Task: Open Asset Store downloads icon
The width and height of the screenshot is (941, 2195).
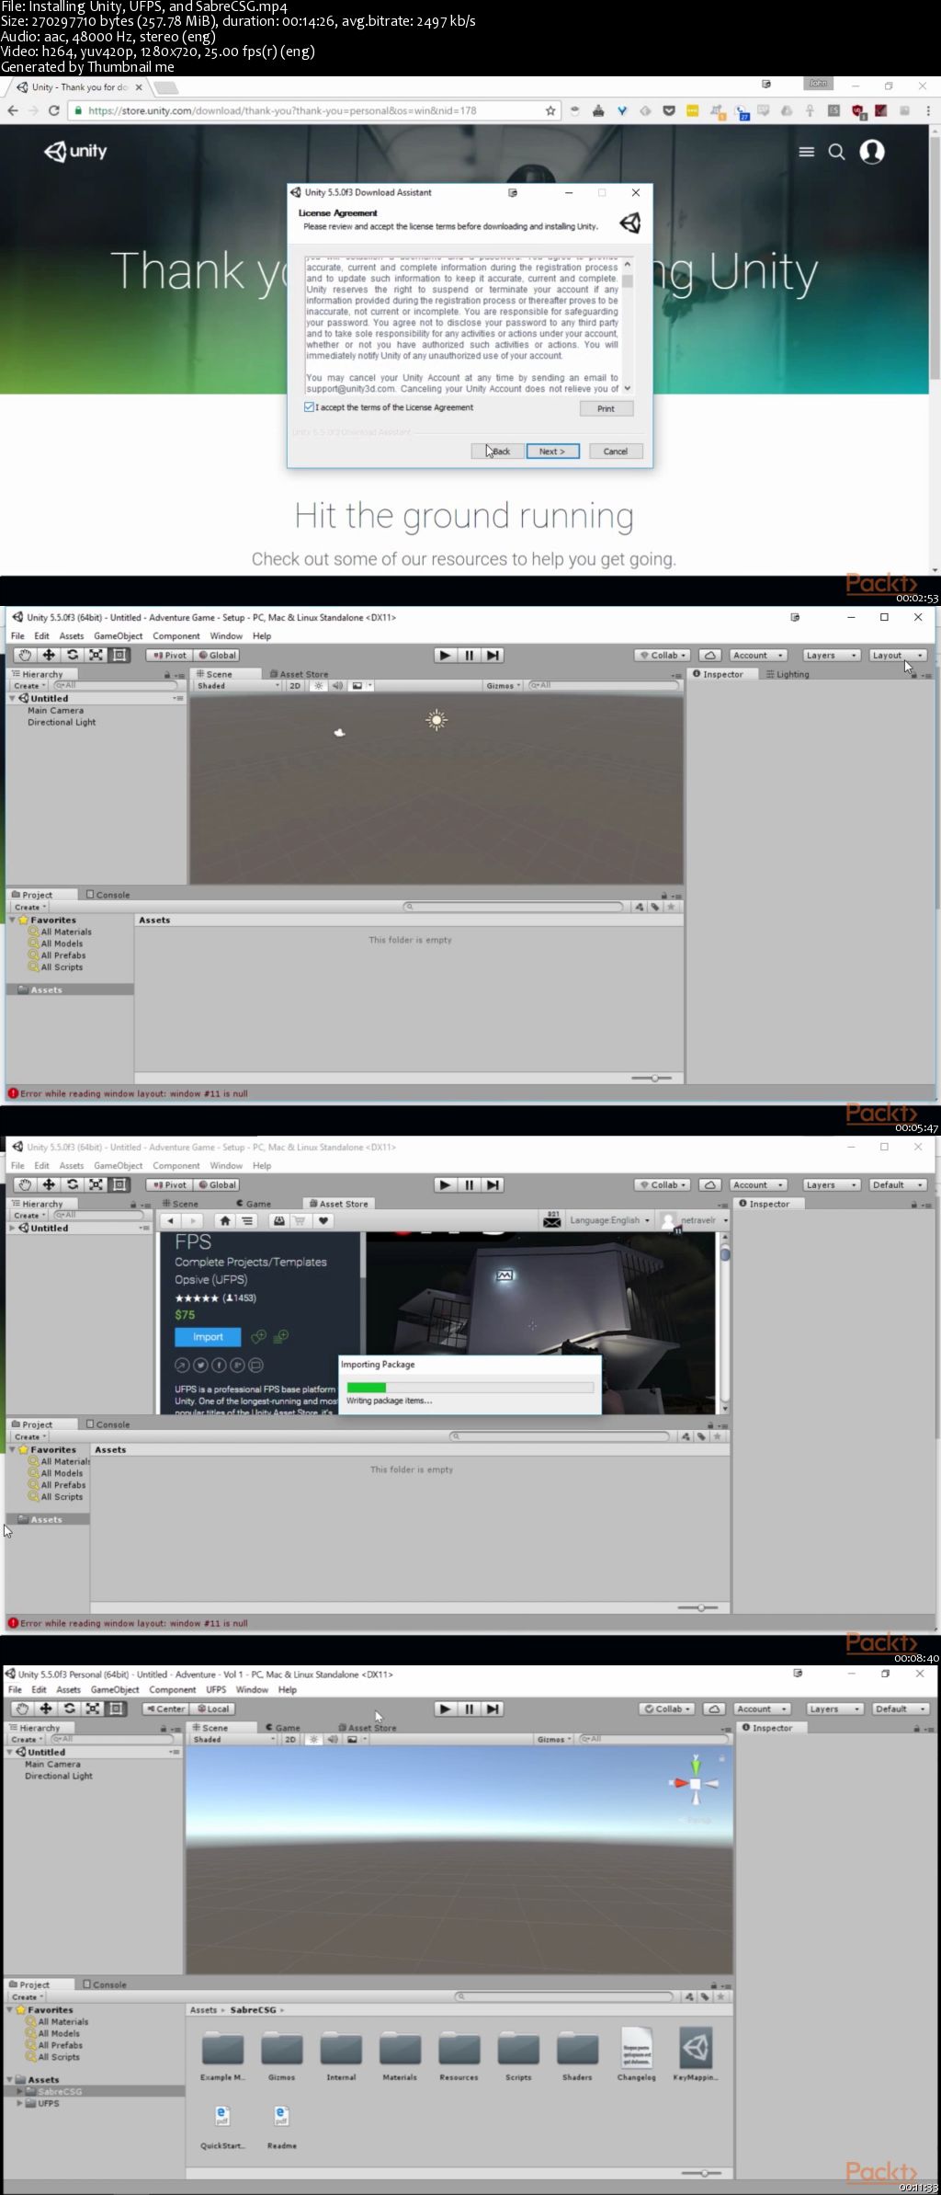Action: pos(278,1221)
